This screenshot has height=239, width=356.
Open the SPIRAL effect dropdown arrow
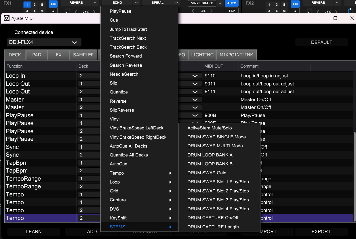tap(176, 3)
